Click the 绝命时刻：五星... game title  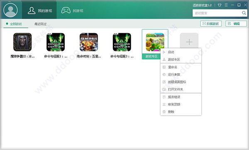click(x=89, y=56)
